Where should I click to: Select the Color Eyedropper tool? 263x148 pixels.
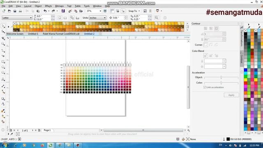3,111
